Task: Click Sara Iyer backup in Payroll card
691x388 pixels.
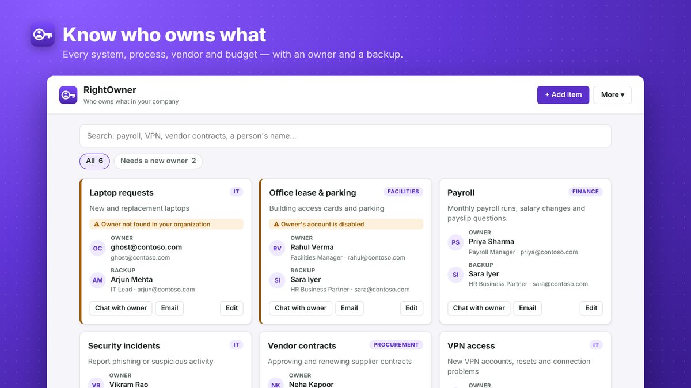Action: click(484, 274)
